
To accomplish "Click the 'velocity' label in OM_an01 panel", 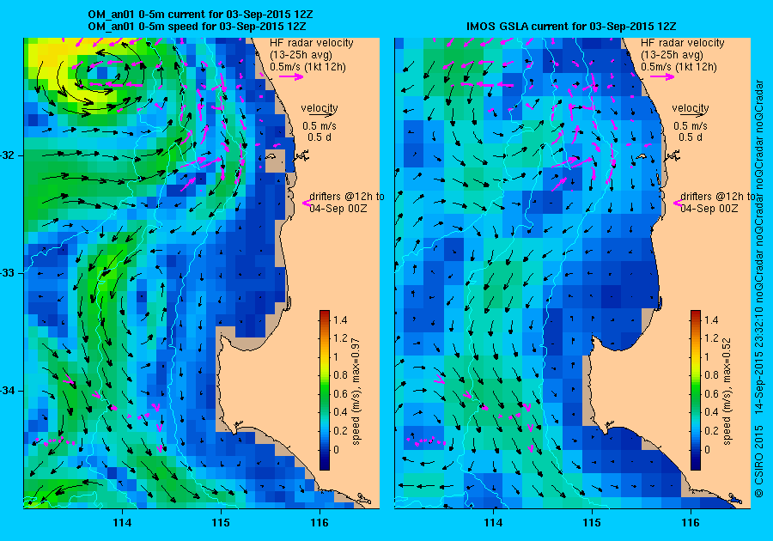I will click(320, 107).
